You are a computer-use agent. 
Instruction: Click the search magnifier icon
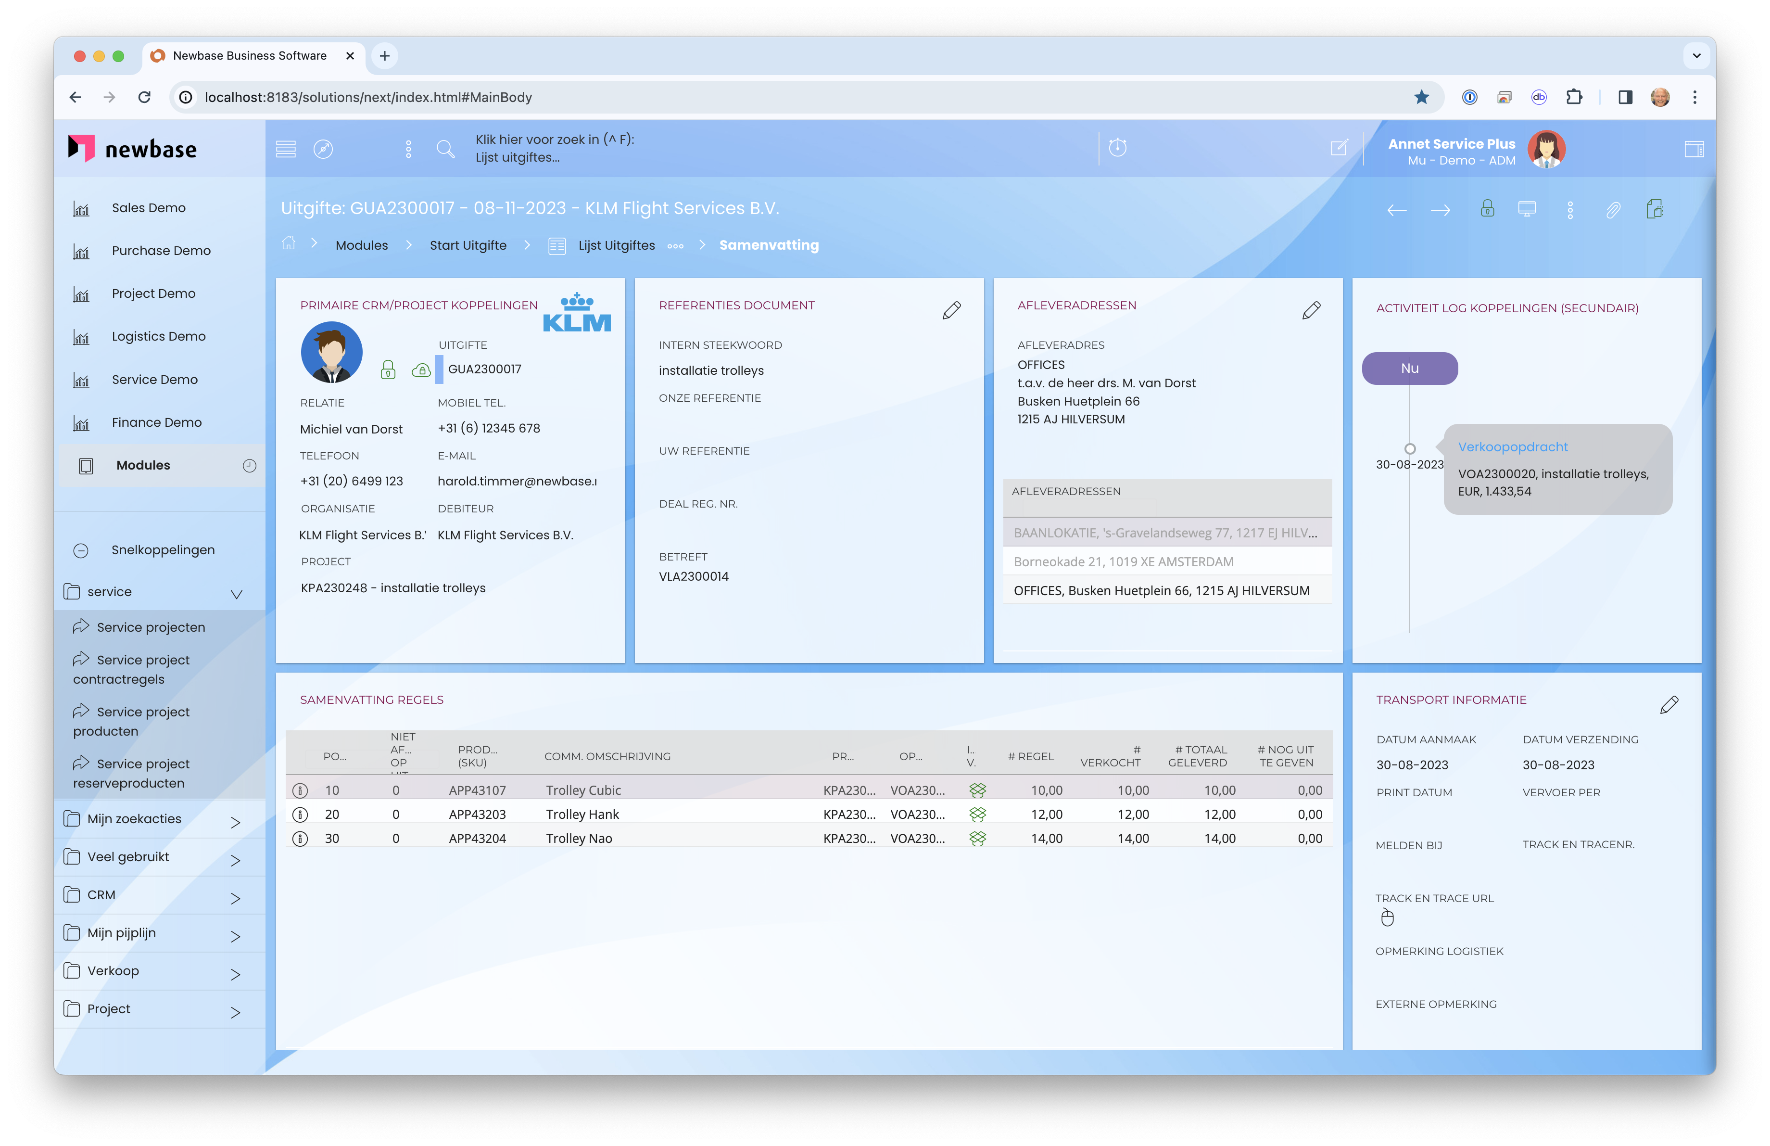(445, 149)
